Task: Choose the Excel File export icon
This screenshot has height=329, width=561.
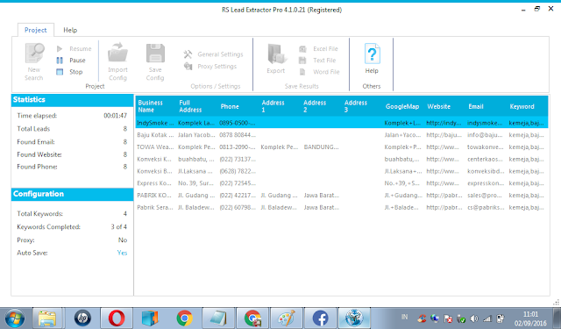Action: (302, 48)
